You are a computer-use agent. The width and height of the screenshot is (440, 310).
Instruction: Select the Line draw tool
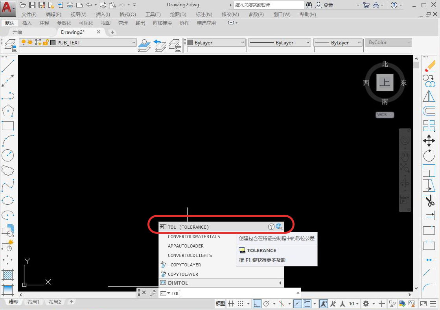[8, 66]
